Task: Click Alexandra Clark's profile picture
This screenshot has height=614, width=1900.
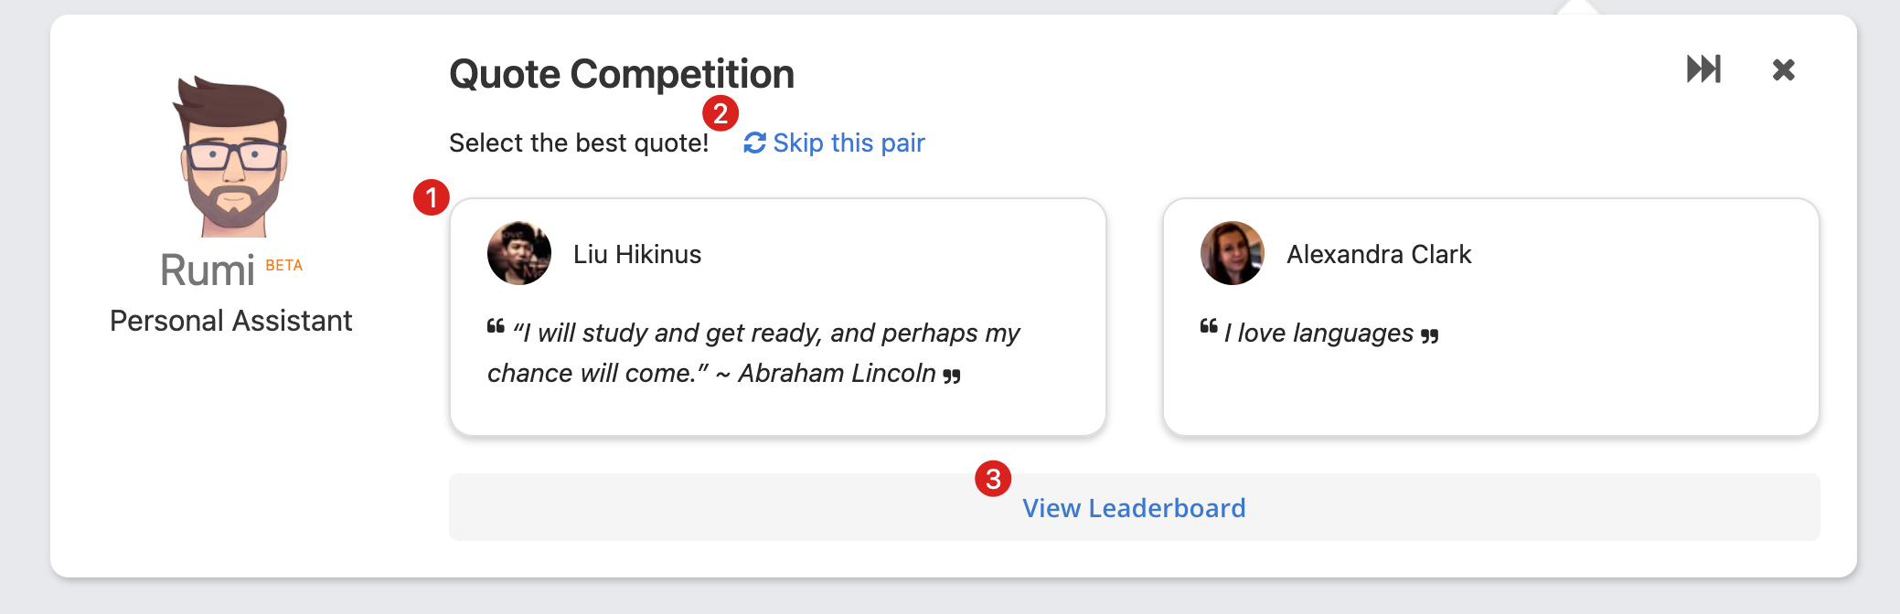Action: (x=1233, y=253)
